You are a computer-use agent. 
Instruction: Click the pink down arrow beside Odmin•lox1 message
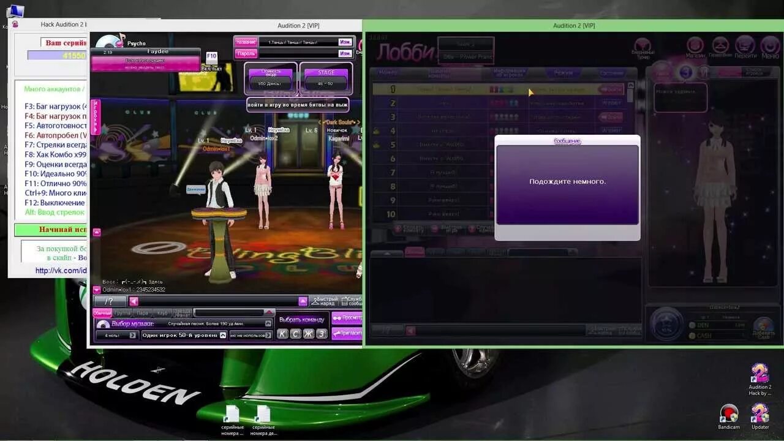click(x=96, y=290)
